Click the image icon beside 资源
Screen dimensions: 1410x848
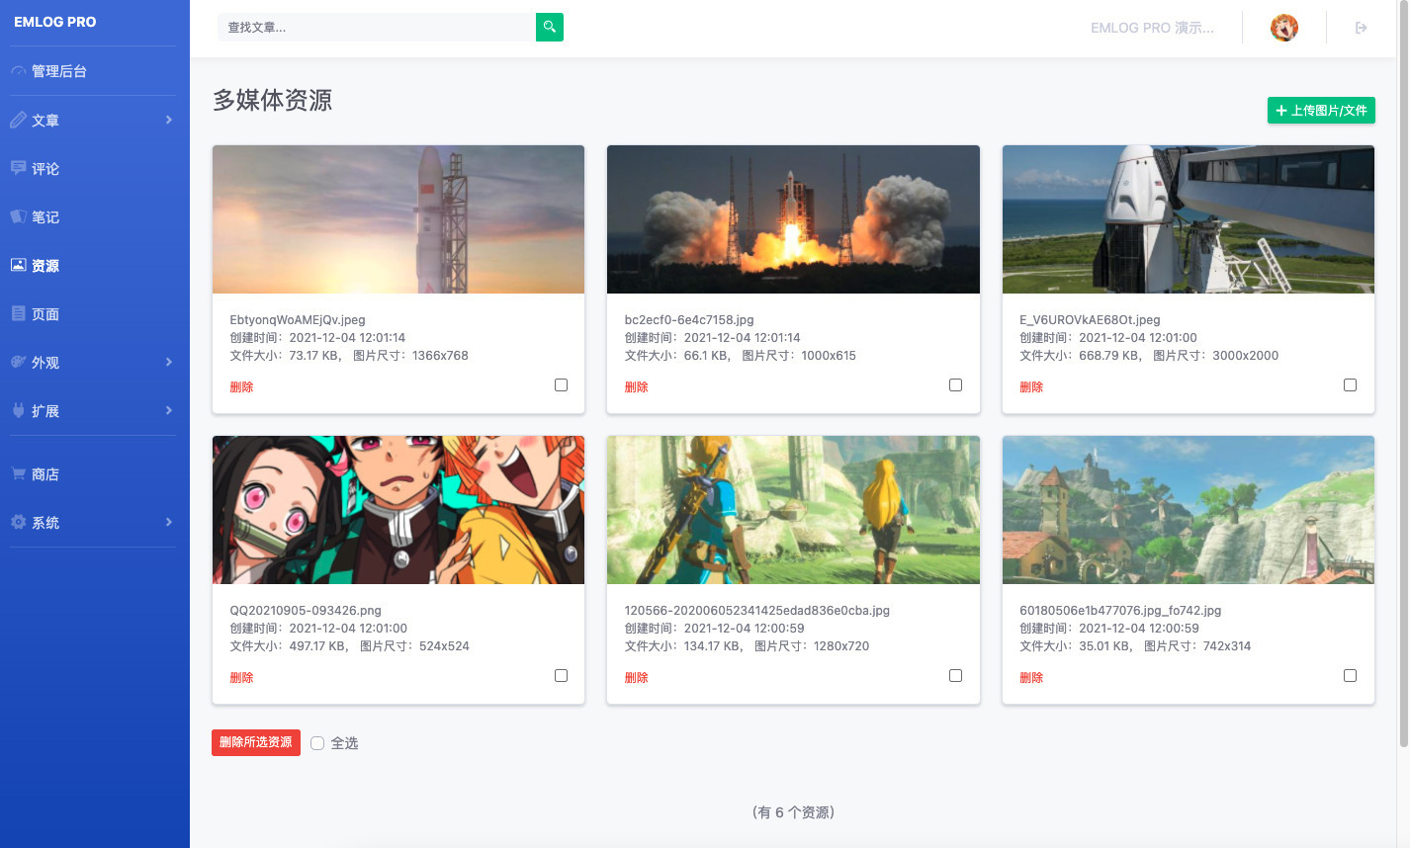pos(18,265)
